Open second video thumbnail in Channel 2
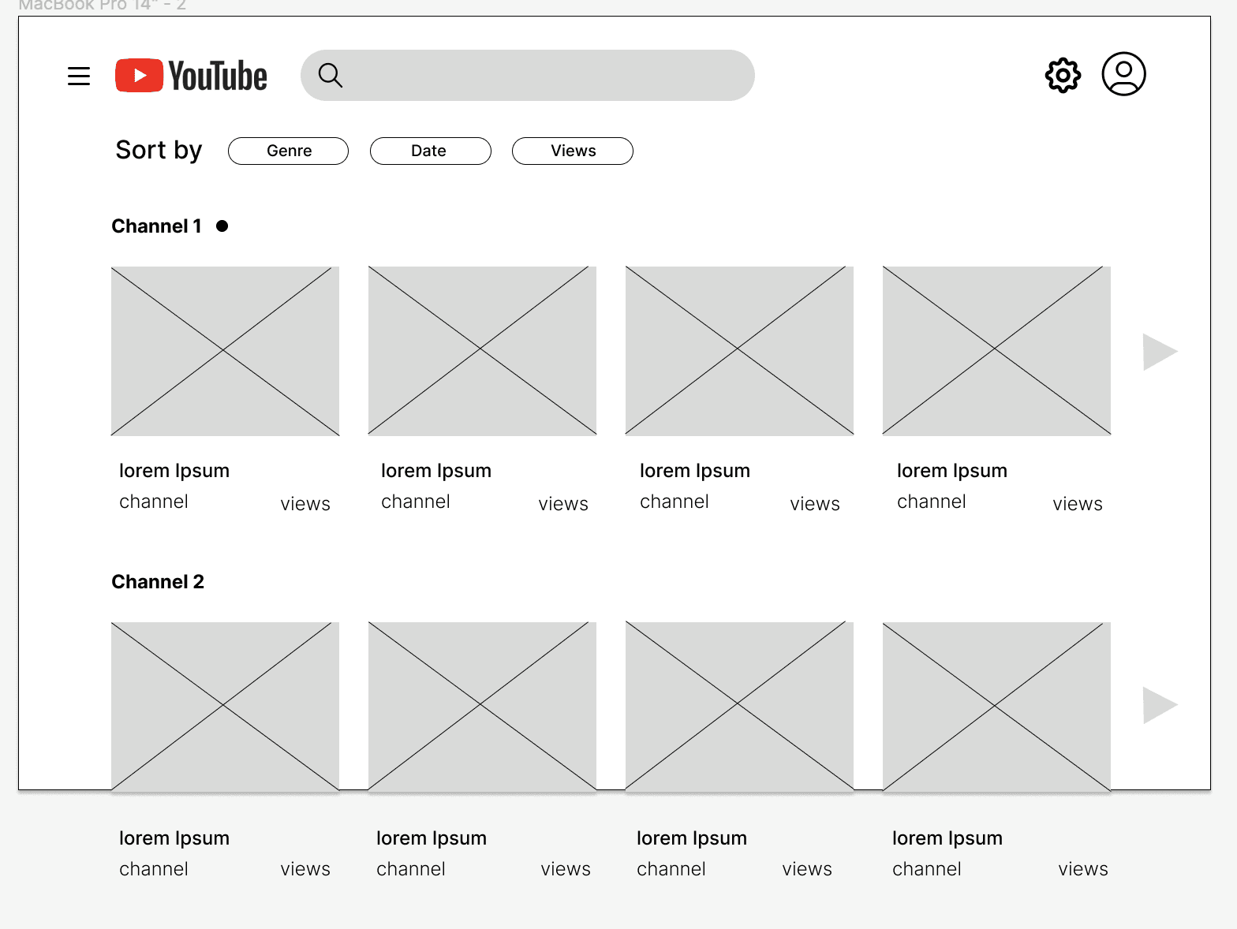The image size is (1237, 929). click(482, 707)
